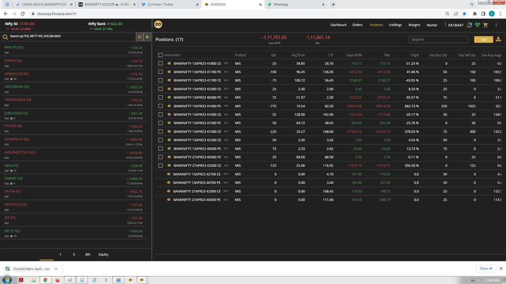Check BANKNIFTY 27APR23 40300 PE row

[x=160, y=157]
